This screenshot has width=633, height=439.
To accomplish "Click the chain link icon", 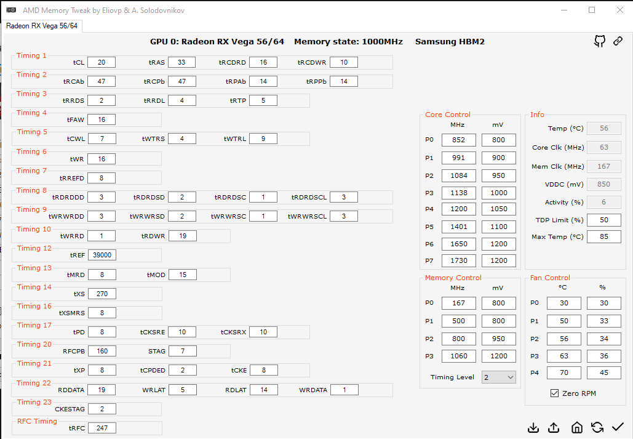I will pyautogui.click(x=618, y=41).
